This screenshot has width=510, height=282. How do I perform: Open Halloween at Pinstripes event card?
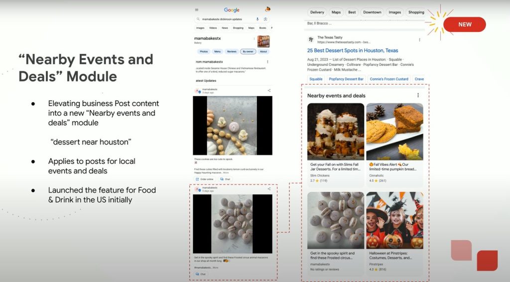[395, 234]
